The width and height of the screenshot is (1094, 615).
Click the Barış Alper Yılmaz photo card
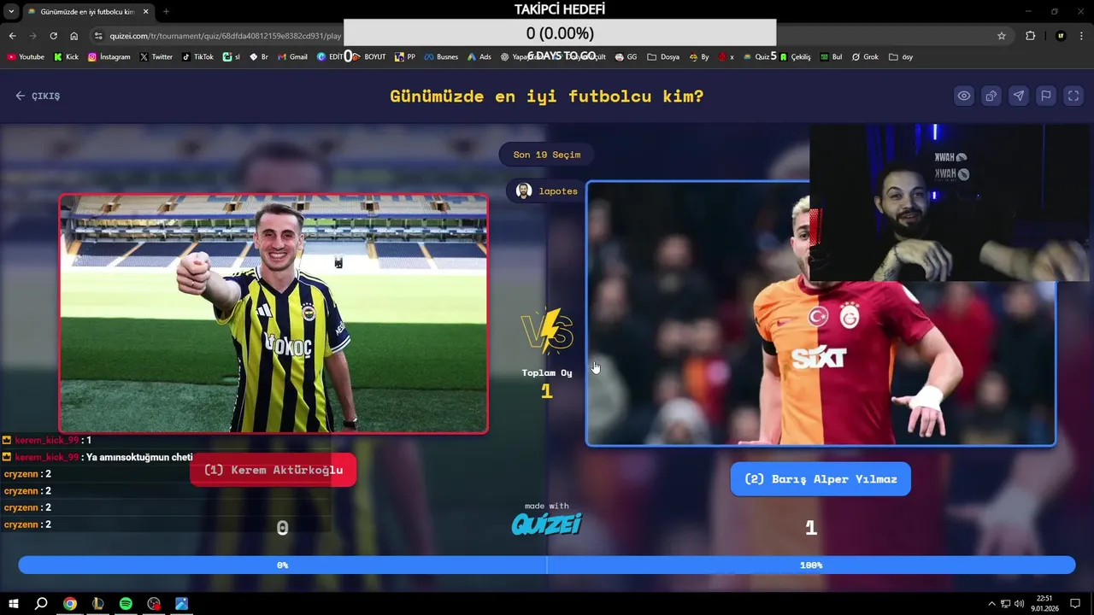click(820, 313)
